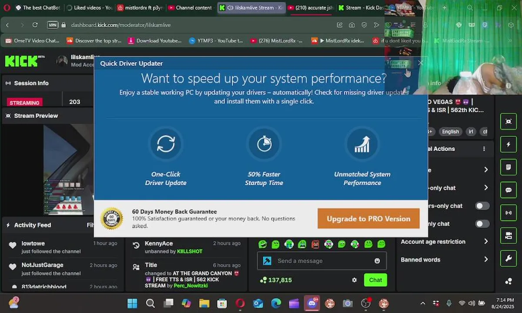Viewport: 522px width, 313px height.
Task: Click the taskbar search magnifier
Action: (x=150, y=303)
